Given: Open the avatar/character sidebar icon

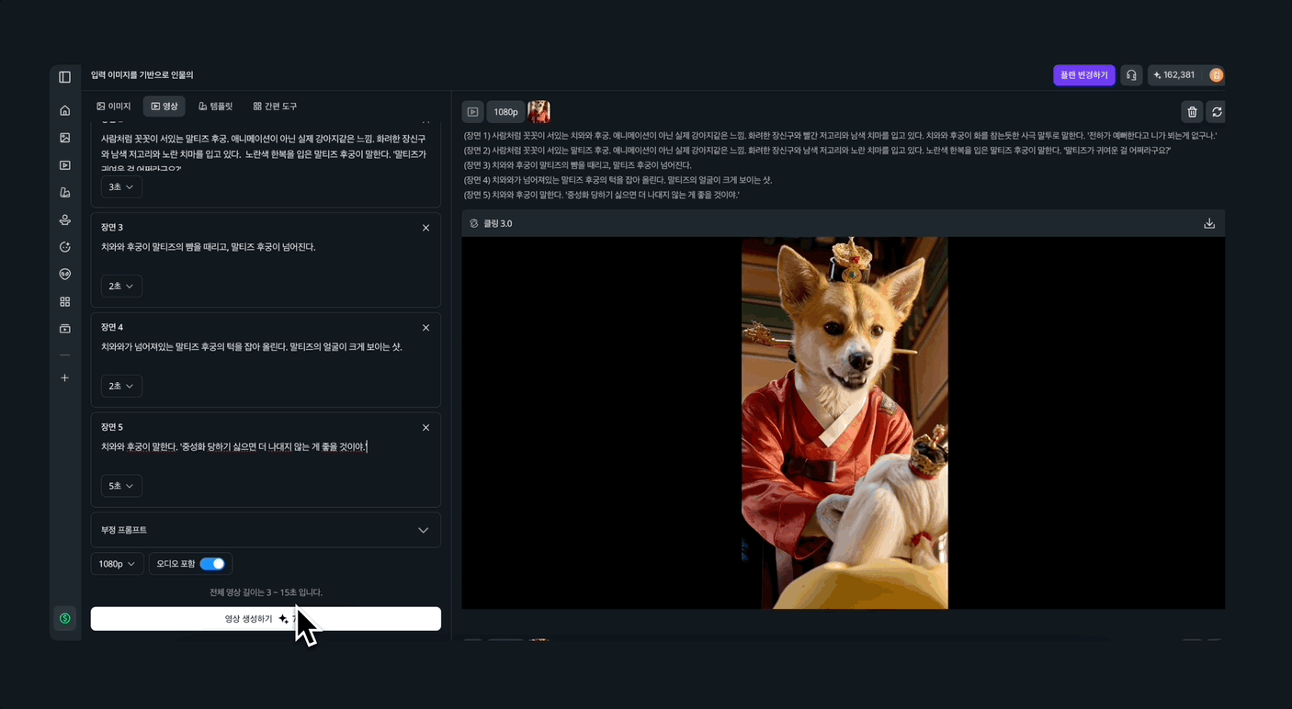Looking at the screenshot, I should pos(64,219).
